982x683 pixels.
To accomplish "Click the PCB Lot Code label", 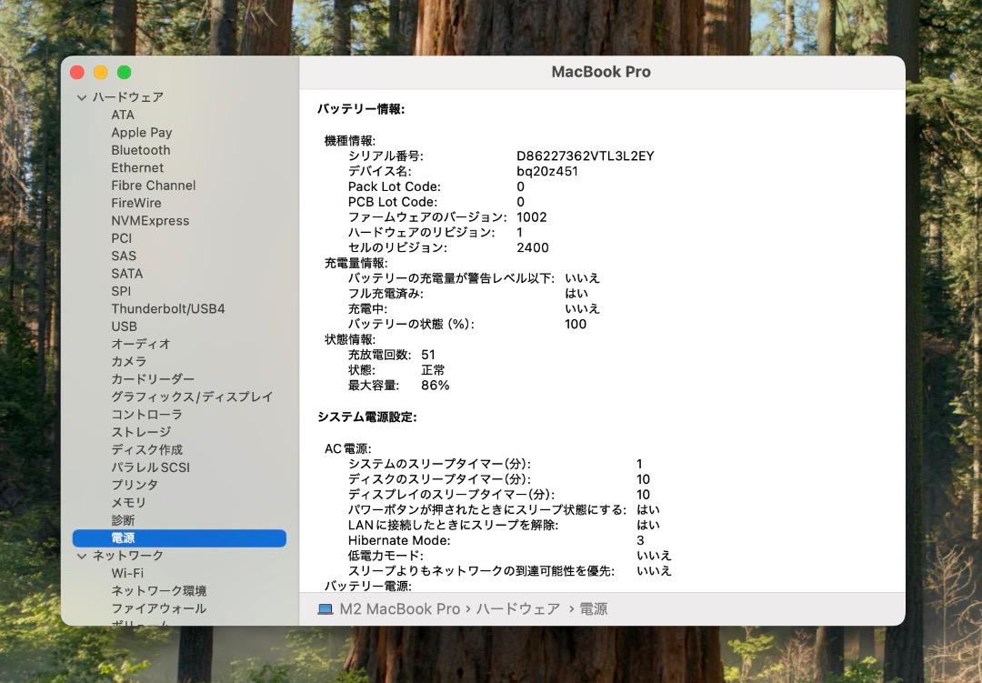I will pos(393,202).
